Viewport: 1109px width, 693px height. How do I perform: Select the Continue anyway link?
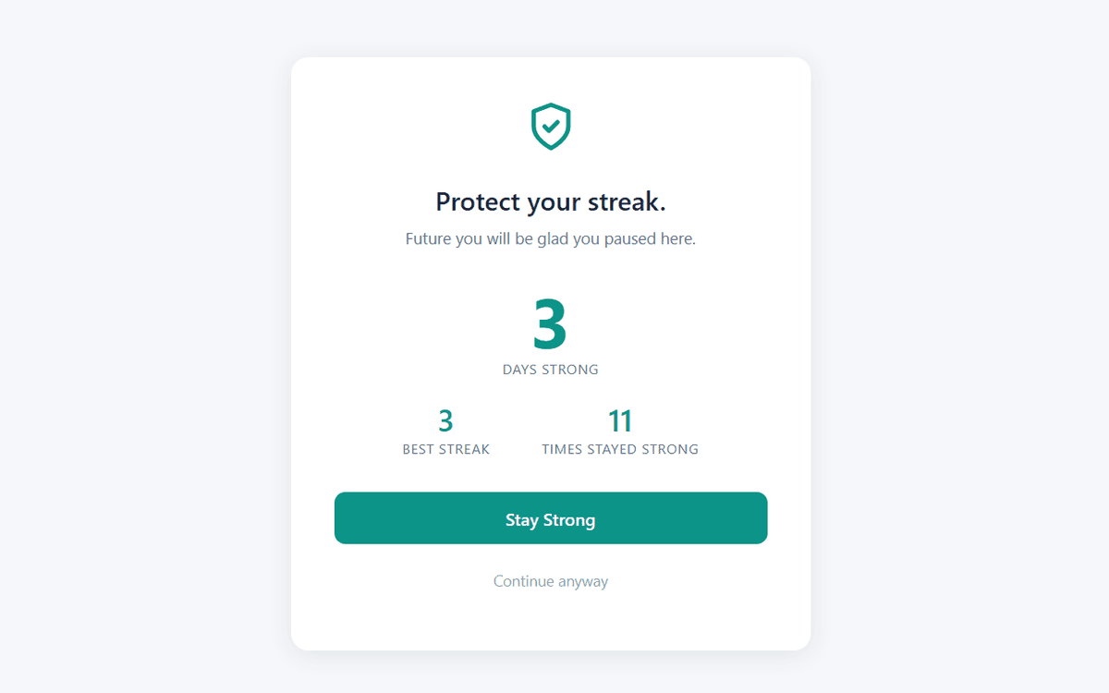pyautogui.click(x=551, y=581)
